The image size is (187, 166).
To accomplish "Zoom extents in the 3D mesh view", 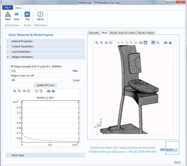I will click(111, 43).
